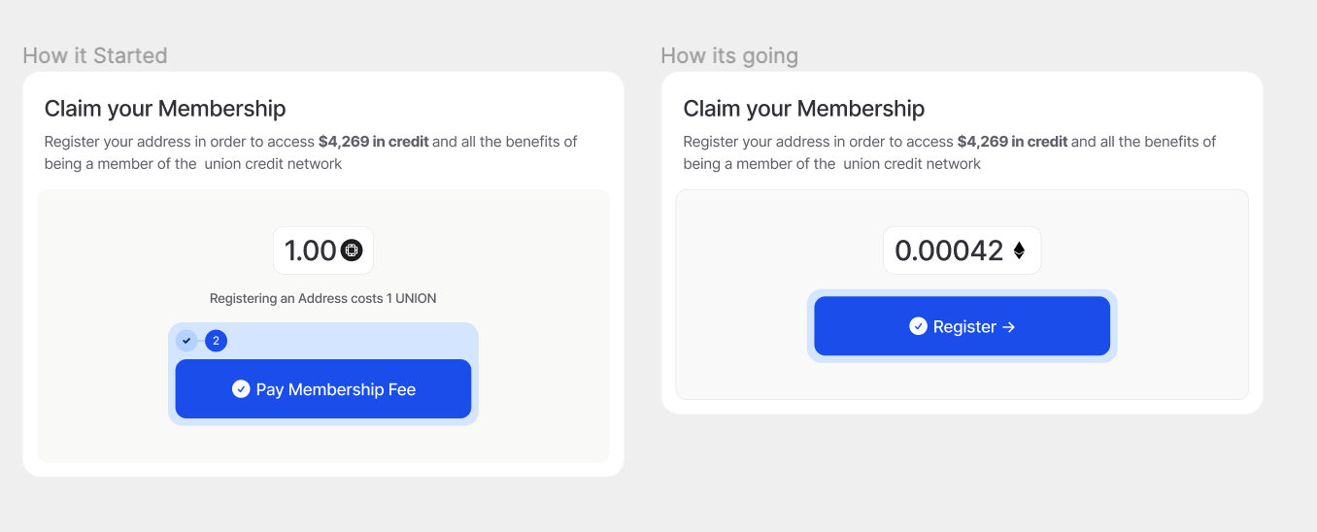Select the 1.00 UNION amount box
The image size is (1317, 532).
323,250
